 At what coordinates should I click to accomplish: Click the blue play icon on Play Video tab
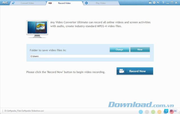pyautogui.click(x=86, y=3)
